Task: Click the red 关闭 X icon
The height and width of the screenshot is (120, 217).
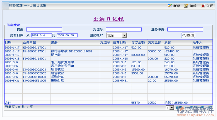Action: tap(203, 6)
